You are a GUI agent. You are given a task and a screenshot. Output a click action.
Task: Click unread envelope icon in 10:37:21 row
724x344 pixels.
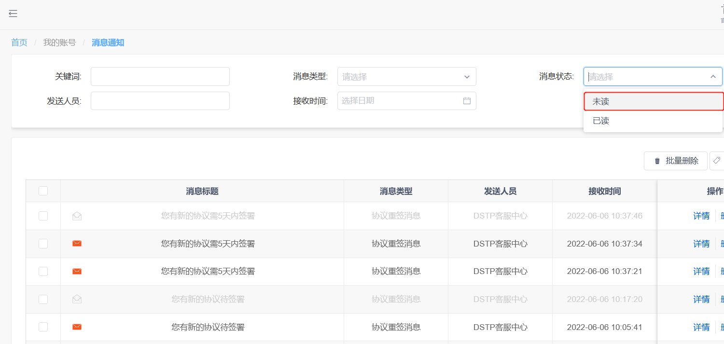click(x=77, y=272)
